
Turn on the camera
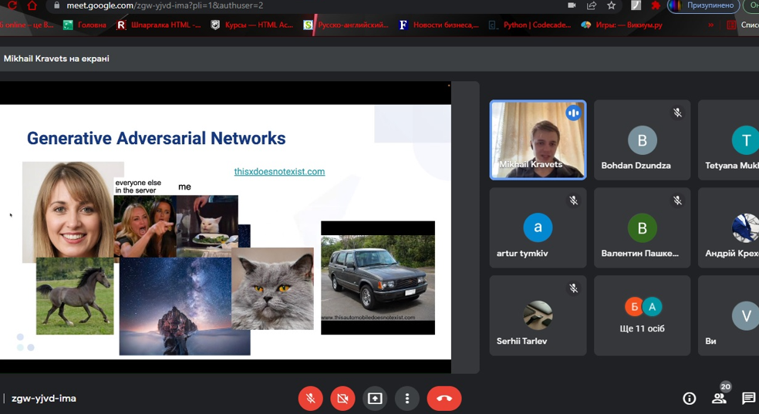pos(342,399)
